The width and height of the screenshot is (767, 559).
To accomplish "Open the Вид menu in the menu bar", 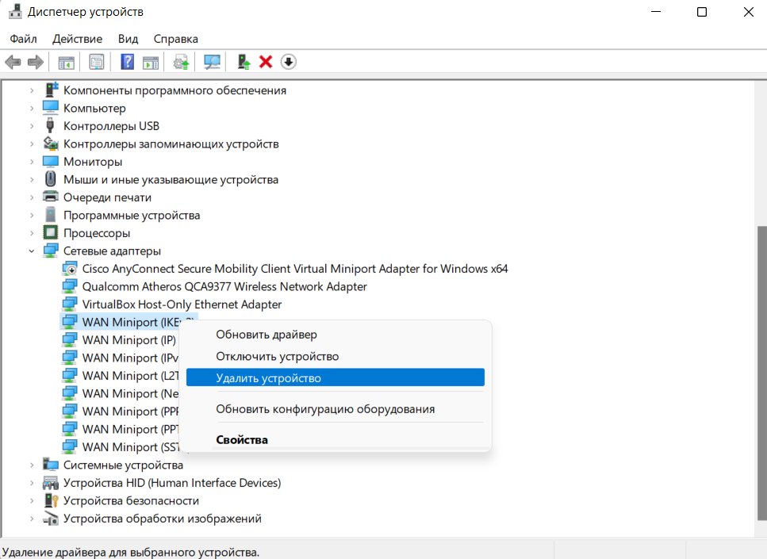I will [x=128, y=39].
